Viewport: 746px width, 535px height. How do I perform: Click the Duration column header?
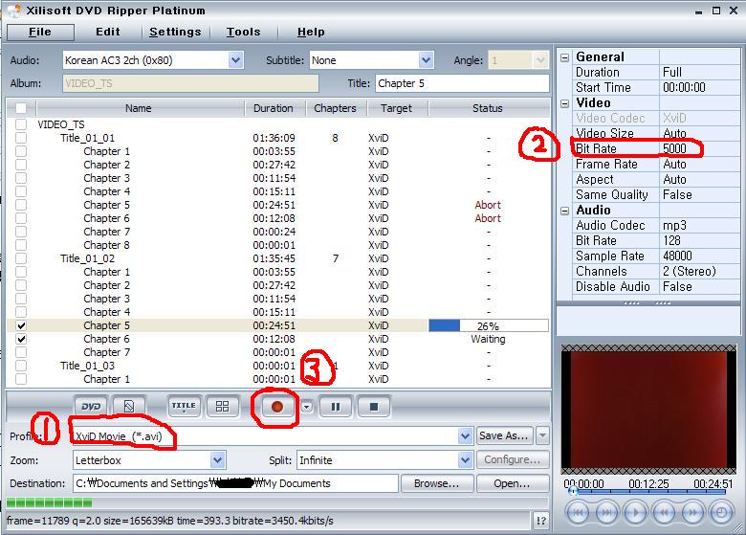(274, 108)
